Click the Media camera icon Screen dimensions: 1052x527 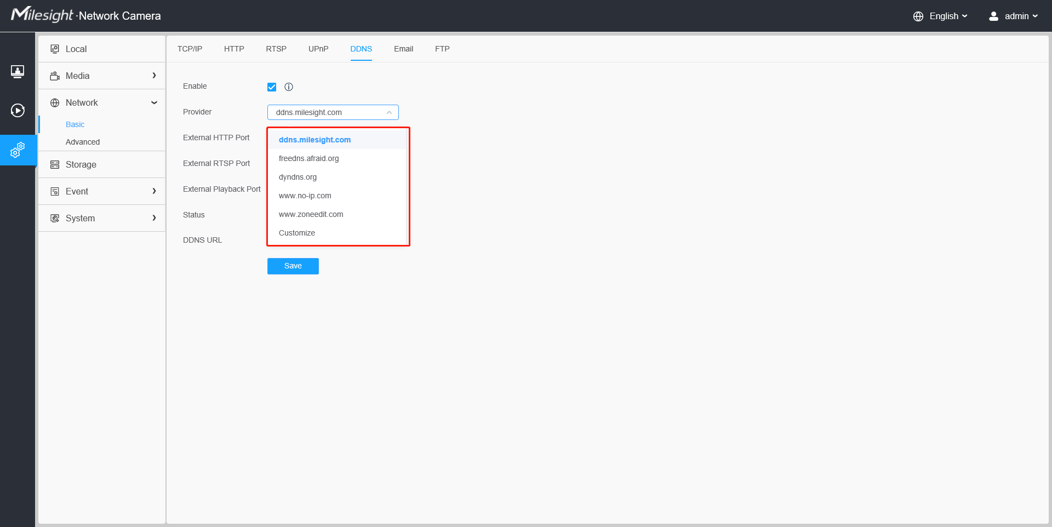tap(55, 76)
